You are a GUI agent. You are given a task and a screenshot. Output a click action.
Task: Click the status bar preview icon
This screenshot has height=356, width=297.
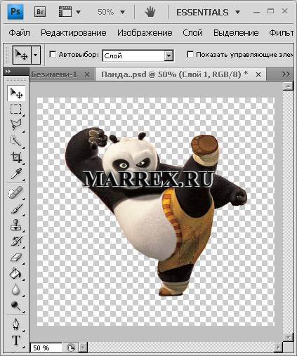click(71, 348)
